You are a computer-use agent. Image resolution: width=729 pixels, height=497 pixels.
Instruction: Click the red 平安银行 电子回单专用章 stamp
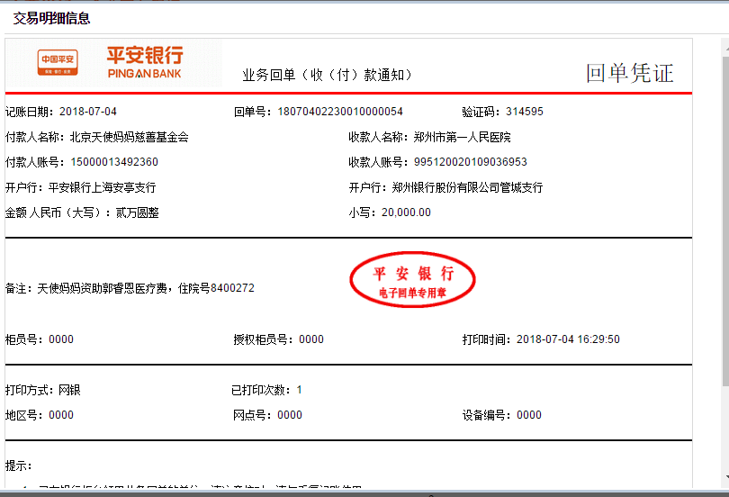(412, 280)
